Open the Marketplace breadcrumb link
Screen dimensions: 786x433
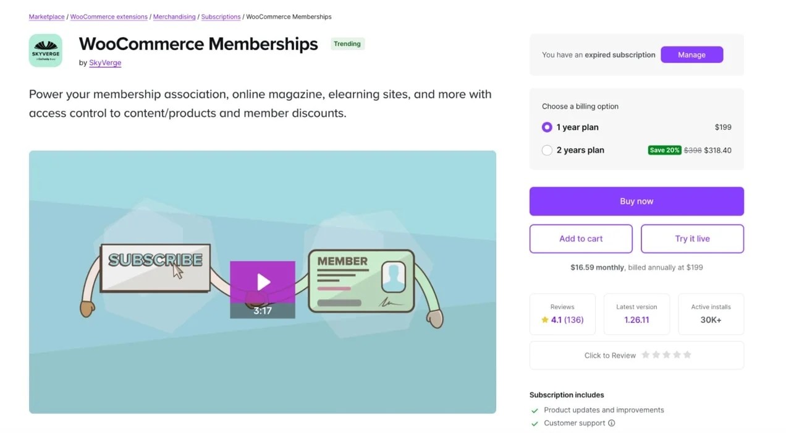click(46, 17)
